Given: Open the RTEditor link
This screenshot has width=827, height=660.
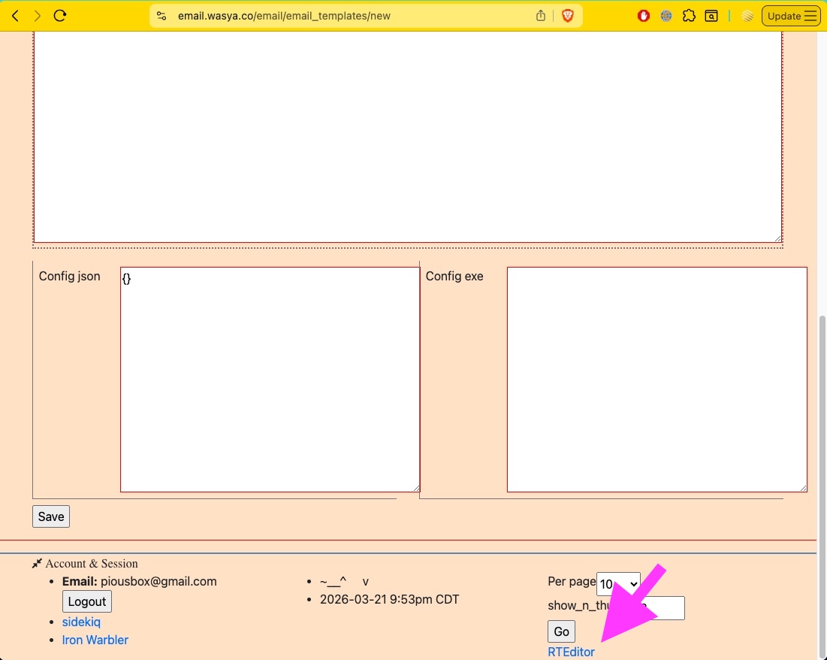Looking at the screenshot, I should [x=571, y=652].
